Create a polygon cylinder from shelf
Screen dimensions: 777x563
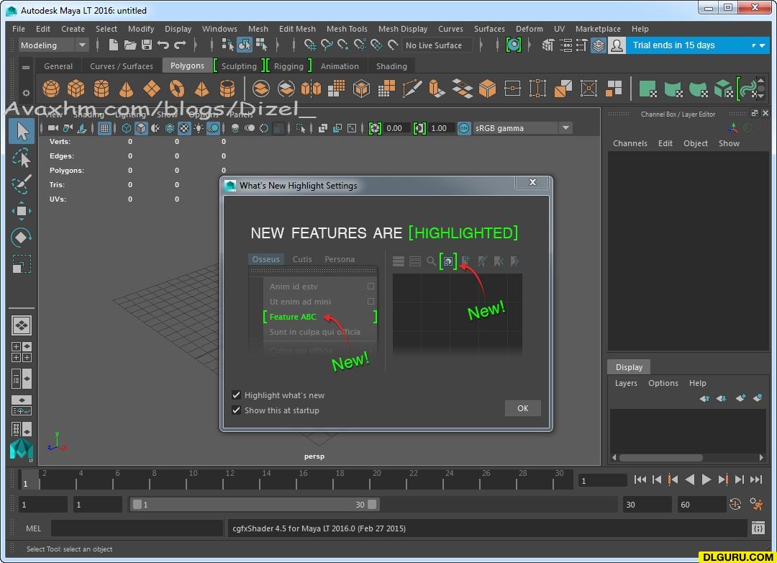(101, 89)
